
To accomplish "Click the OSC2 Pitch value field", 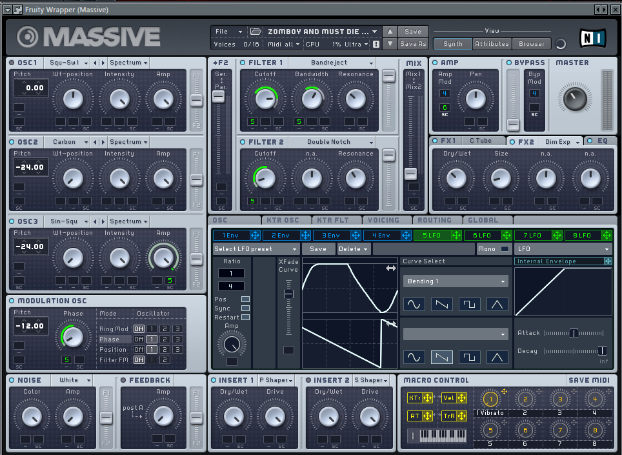I will [x=32, y=167].
